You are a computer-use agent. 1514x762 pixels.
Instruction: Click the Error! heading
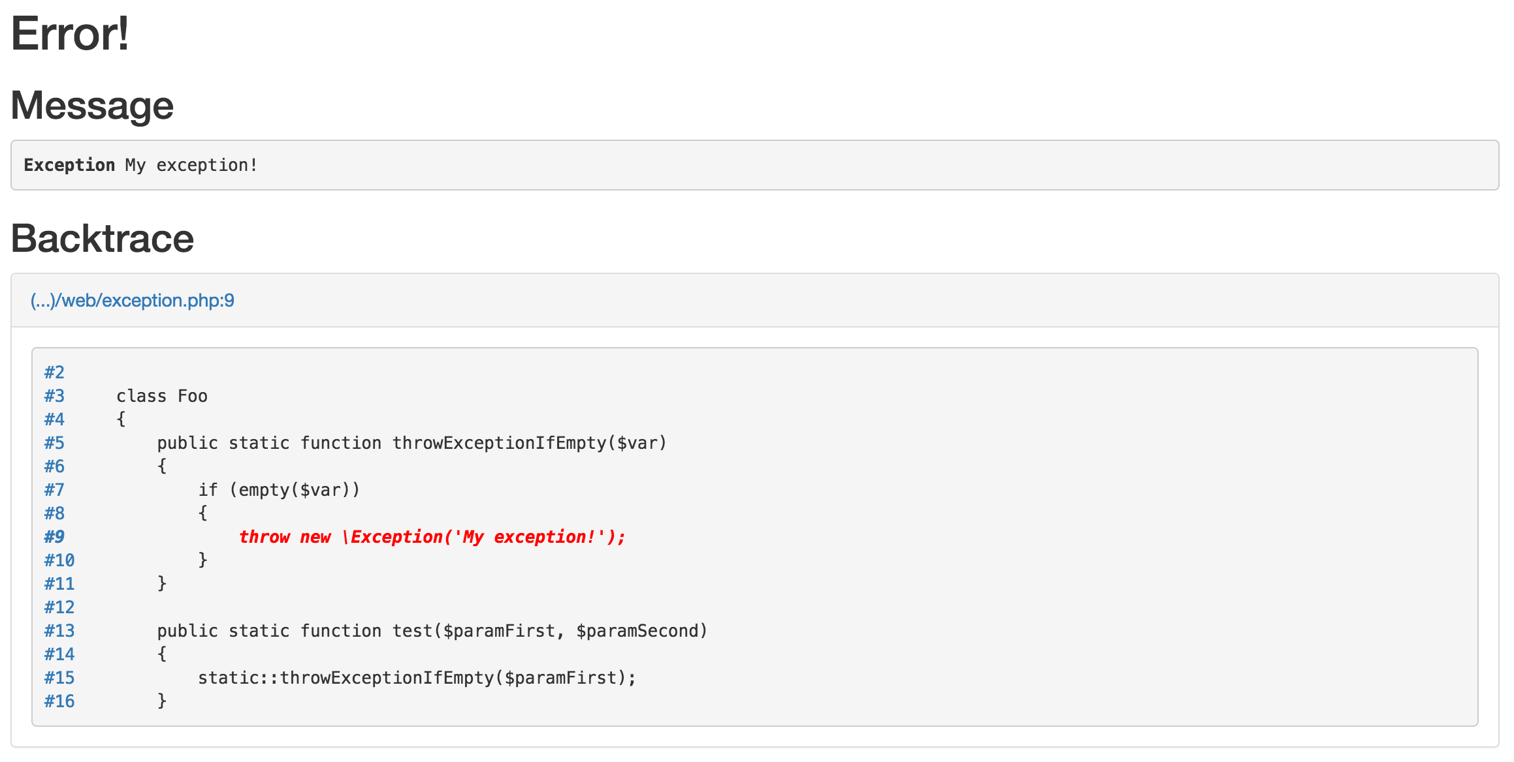click(x=70, y=34)
